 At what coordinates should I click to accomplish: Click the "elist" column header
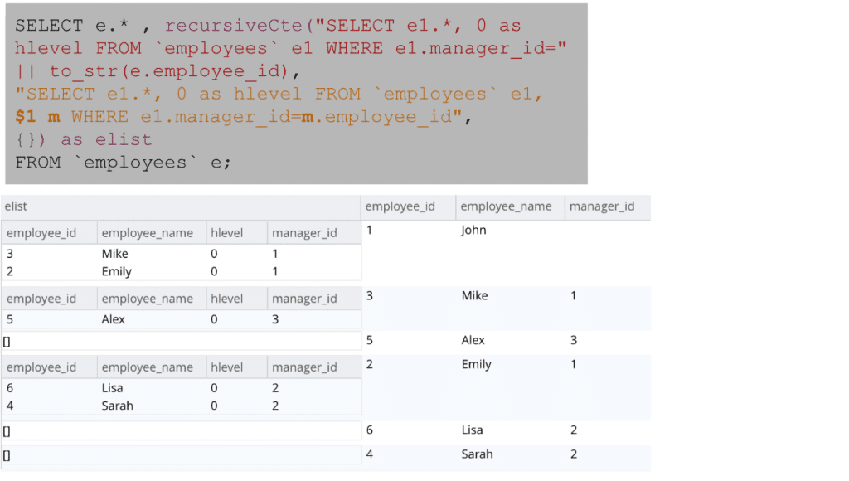pos(16,206)
